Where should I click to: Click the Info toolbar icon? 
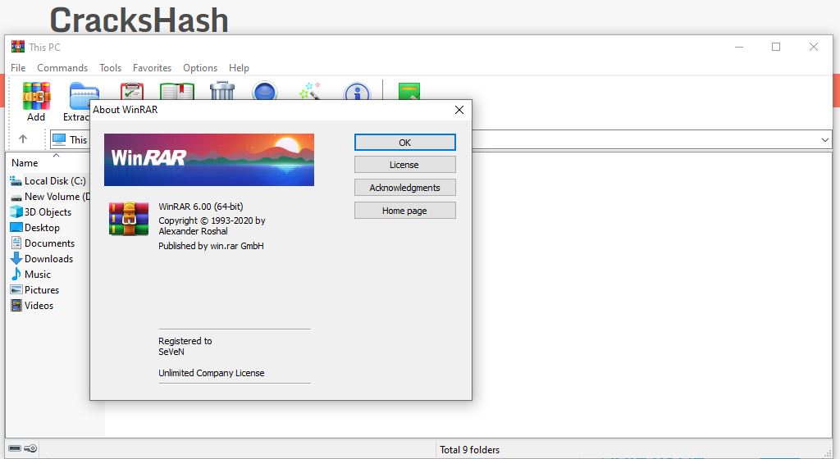pyautogui.click(x=357, y=92)
